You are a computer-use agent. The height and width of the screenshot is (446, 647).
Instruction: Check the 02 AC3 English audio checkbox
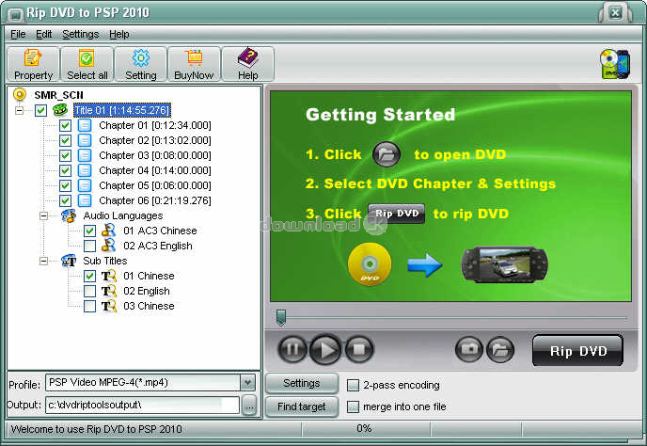[89, 246]
